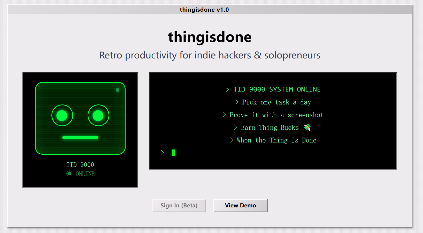
Task: Click the robot's right eye
Action: click(x=98, y=115)
